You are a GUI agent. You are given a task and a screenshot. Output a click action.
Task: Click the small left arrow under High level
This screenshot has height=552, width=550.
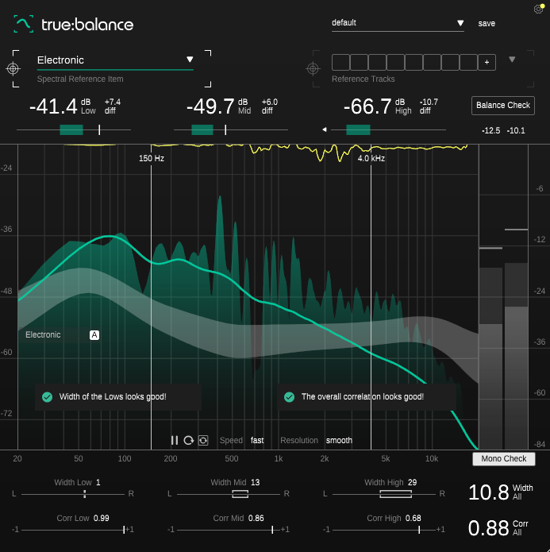[324, 129]
